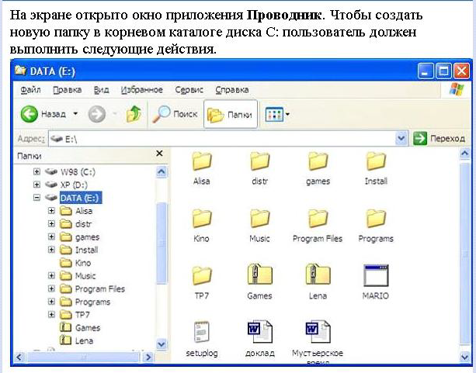This screenshot has height=373, width=476.
Task: Open the Forward history dropdown arrow
Action: [x=115, y=114]
